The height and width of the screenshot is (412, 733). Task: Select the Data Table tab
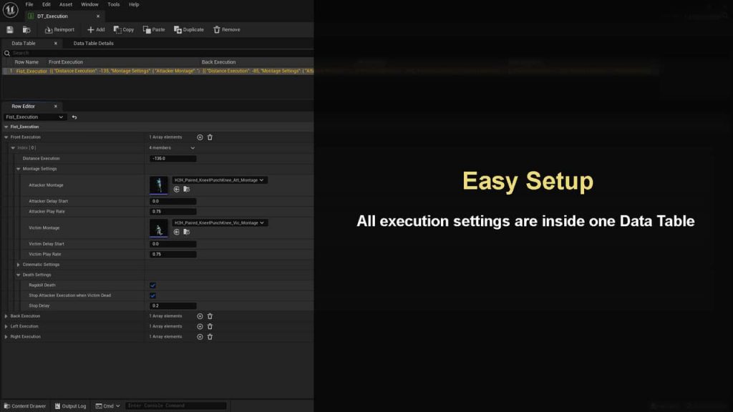click(x=24, y=44)
